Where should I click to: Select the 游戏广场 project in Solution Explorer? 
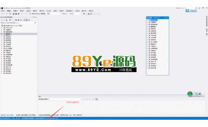pos(8,67)
